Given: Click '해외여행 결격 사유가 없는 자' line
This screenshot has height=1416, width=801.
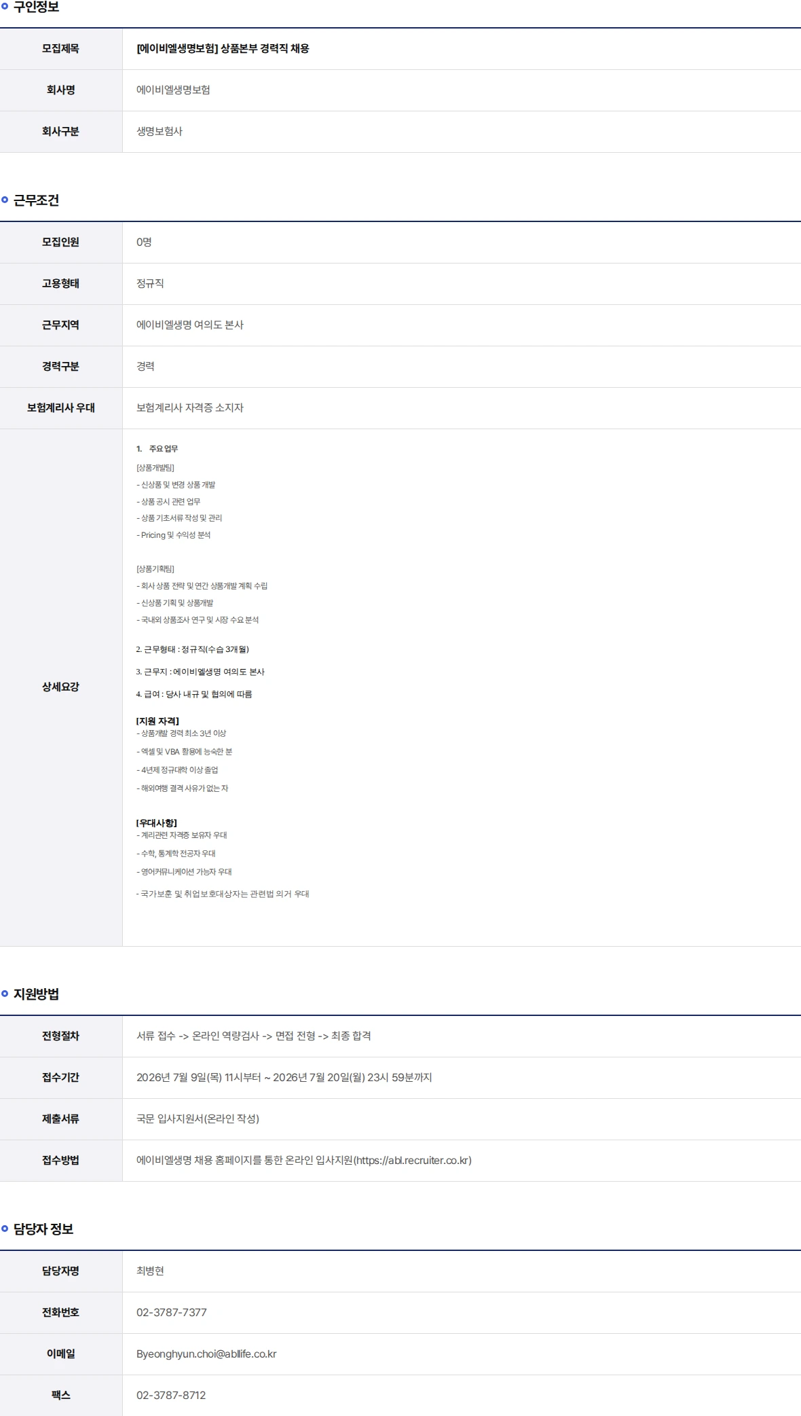Looking at the screenshot, I should [183, 788].
